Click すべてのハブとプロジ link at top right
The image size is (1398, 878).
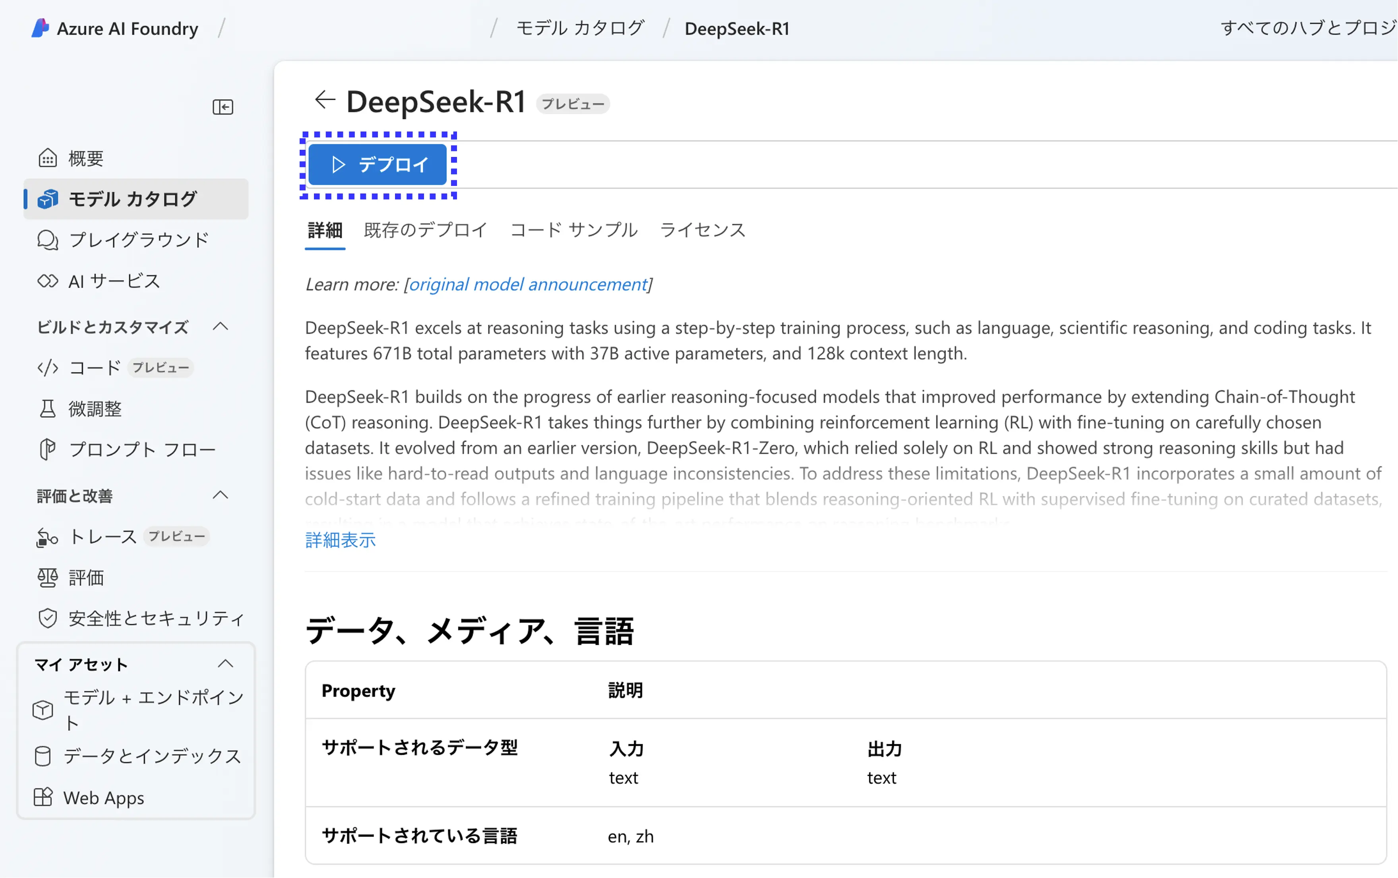click(x=1309, y=28)
